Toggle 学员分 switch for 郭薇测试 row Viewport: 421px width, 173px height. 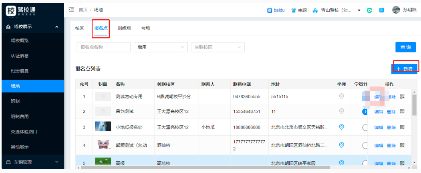coord(365,146)
